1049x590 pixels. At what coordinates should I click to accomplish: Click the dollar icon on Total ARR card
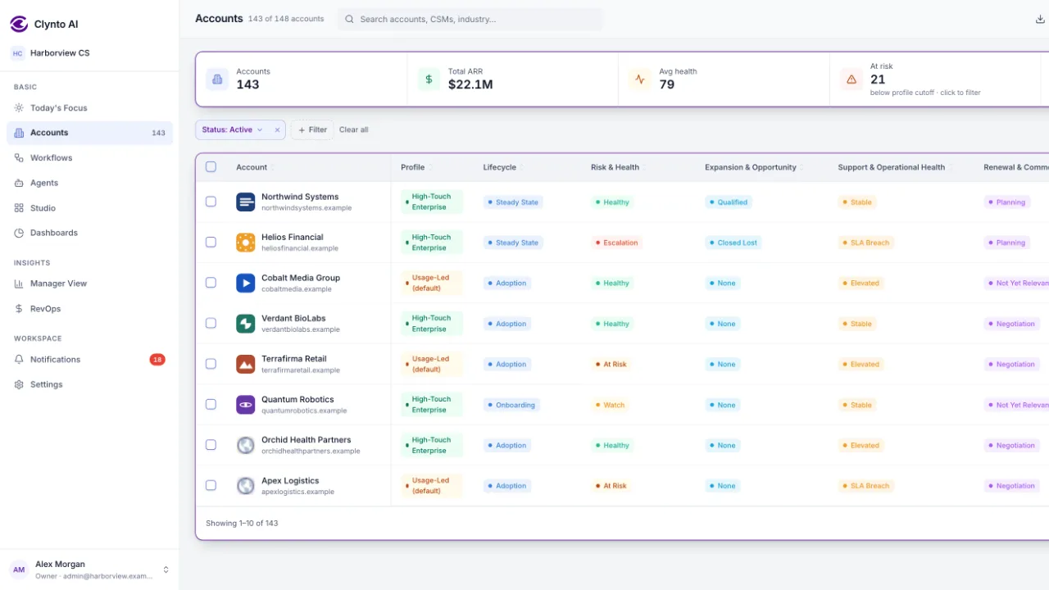[x=429, y=79]
